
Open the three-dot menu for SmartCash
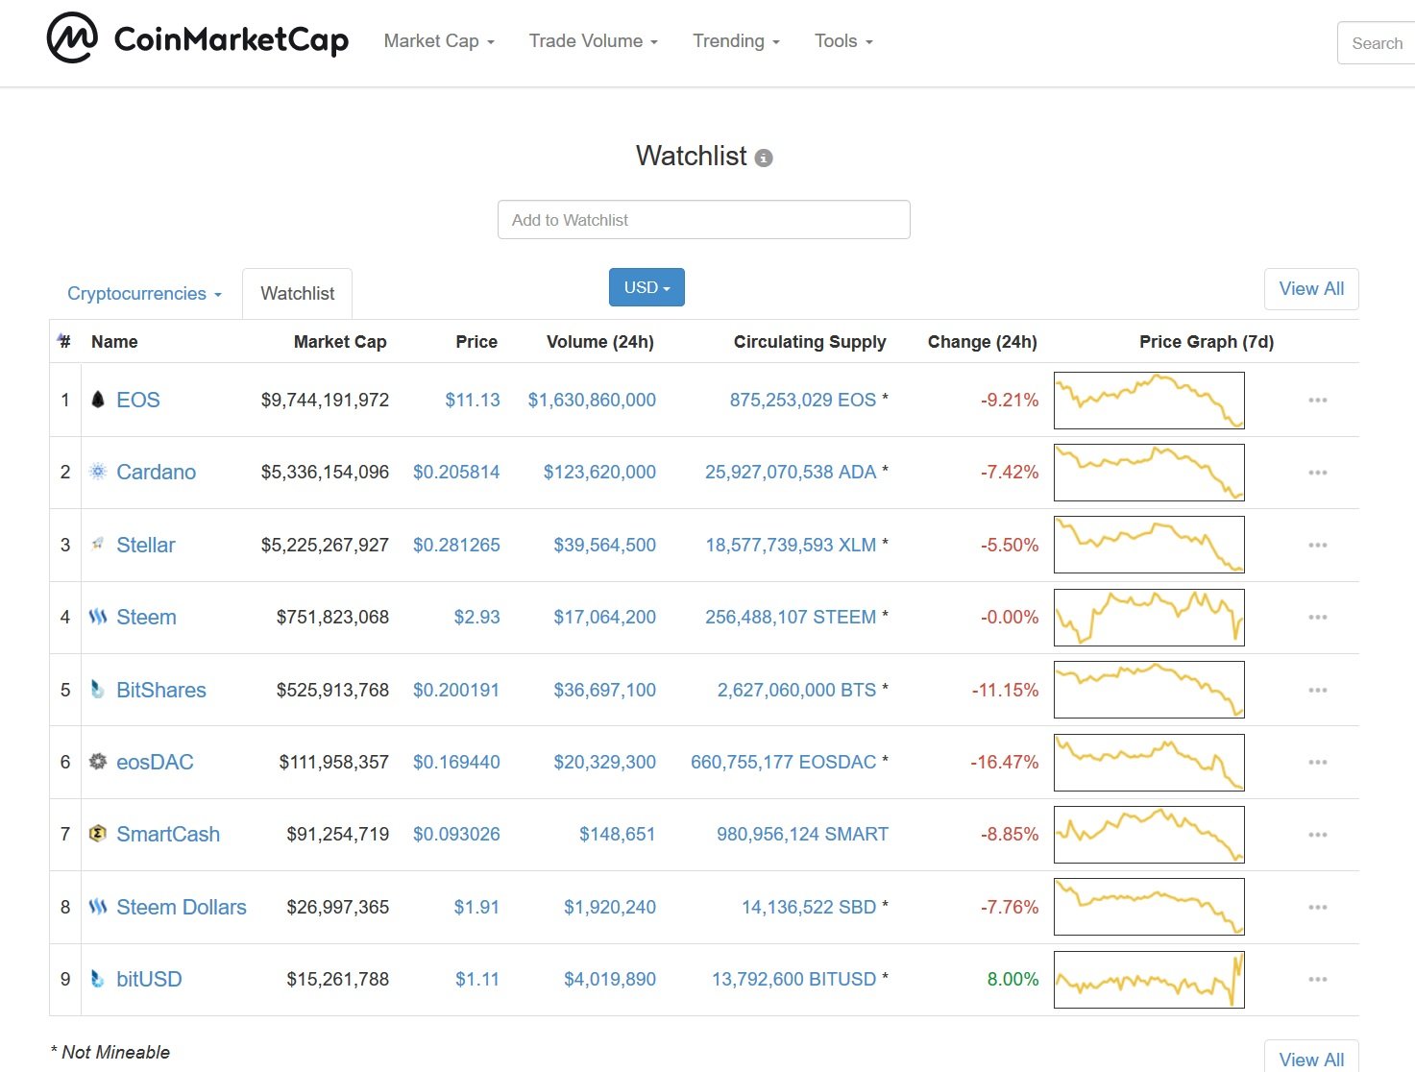coord(1318,835)
